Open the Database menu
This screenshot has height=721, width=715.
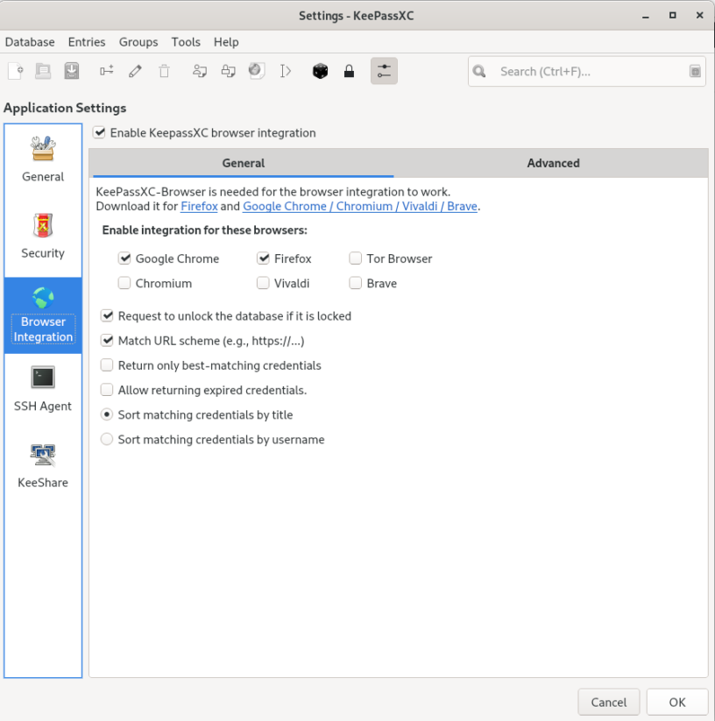click(x=30, y=41)
